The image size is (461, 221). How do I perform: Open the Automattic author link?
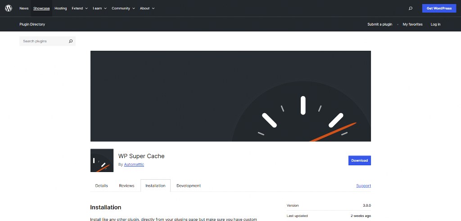pyautogui.click(x=134, y=165)
